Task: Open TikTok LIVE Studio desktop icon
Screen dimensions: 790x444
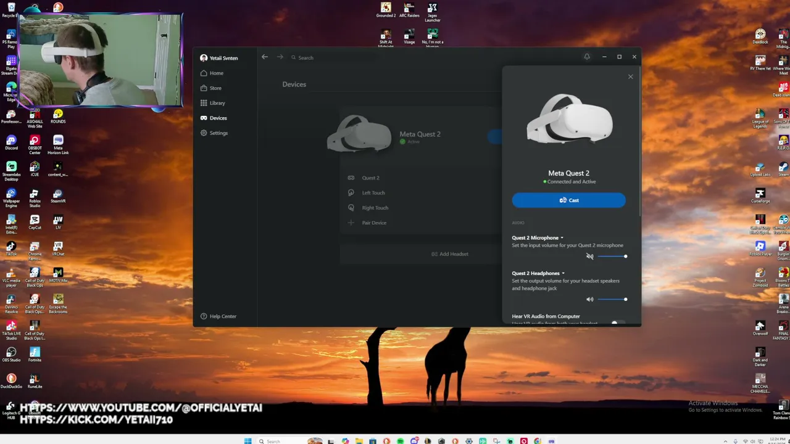Action: pos(11,331)
